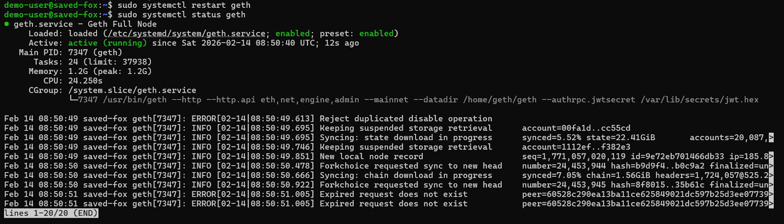
Task: Click the "sudo systemctl restart geth" command
Action: click(184, 5)
